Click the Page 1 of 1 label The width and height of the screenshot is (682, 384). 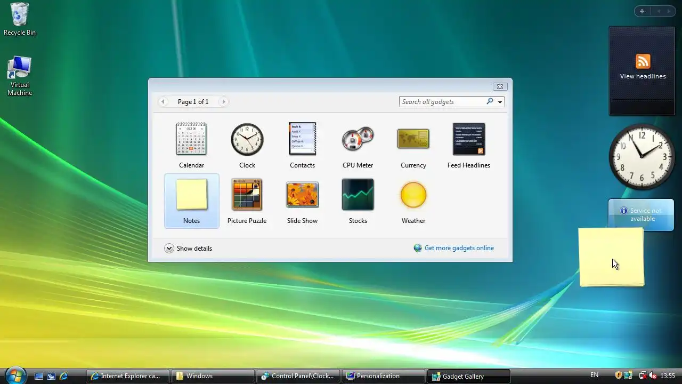point(193,101)
